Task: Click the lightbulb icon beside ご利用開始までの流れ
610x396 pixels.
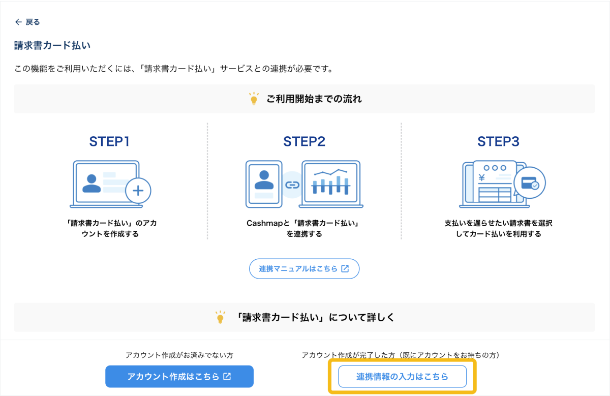Action: (x=254, y=99)
